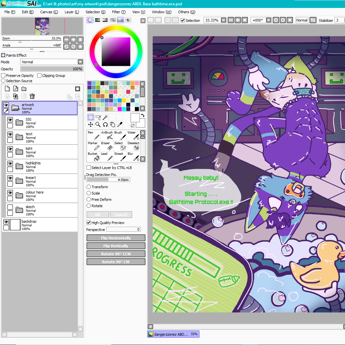Create a new normal layer

[x=7, y=89]
